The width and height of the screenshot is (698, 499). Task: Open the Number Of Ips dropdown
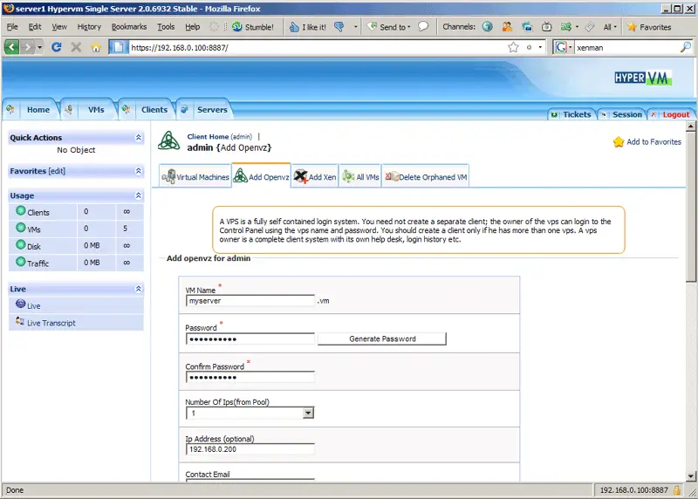tap(250, 414)
